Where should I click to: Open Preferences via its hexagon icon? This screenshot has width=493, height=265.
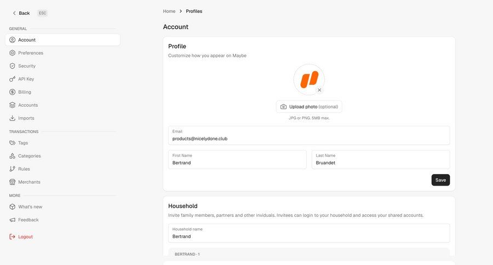point(12,53)
